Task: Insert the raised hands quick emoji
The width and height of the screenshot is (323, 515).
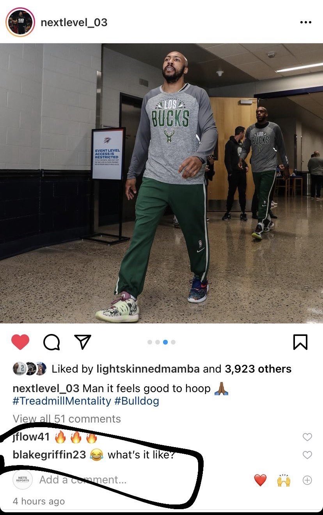Action: click(x=284, y=480)
